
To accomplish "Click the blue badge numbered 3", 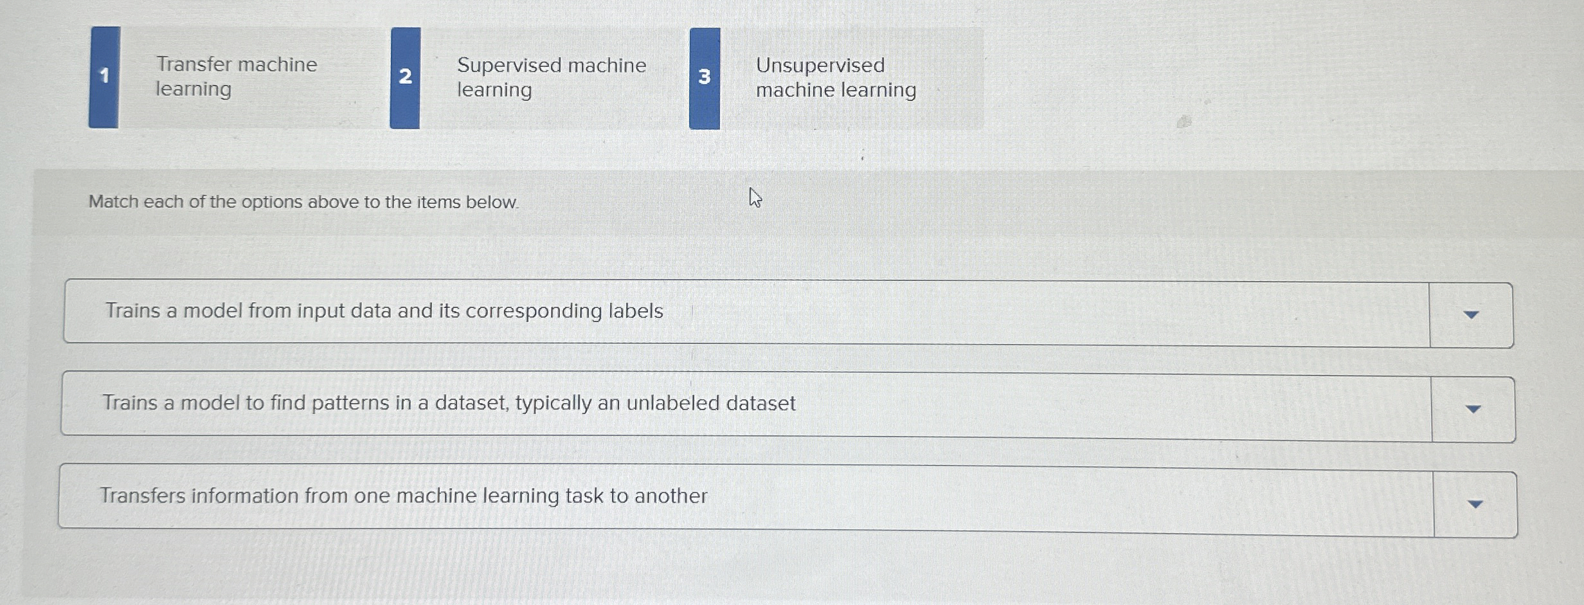I will pyautogui.click(x=705, y=77).
